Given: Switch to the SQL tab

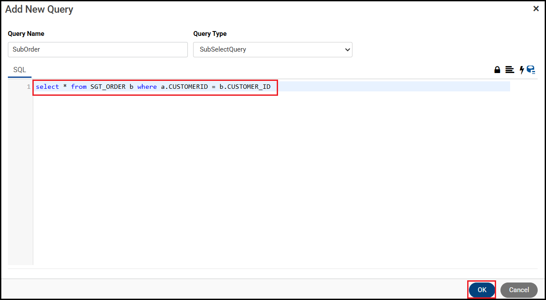Looking at the screenshot, I should [20, 70].
